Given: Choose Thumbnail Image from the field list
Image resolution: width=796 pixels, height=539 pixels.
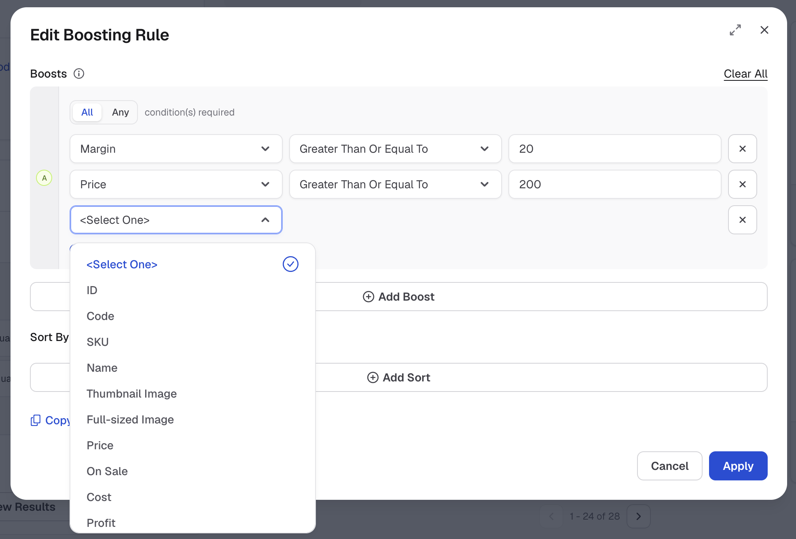Looking at the screenshot, I should [193, 394].
